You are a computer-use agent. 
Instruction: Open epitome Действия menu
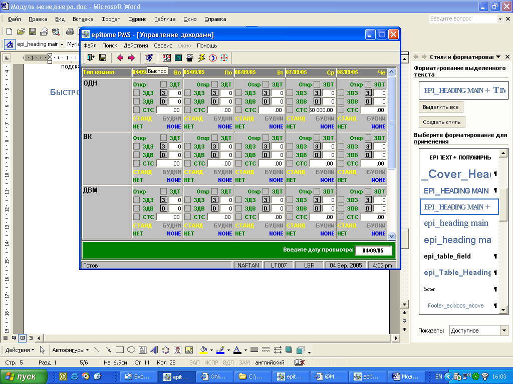[136, 45]
